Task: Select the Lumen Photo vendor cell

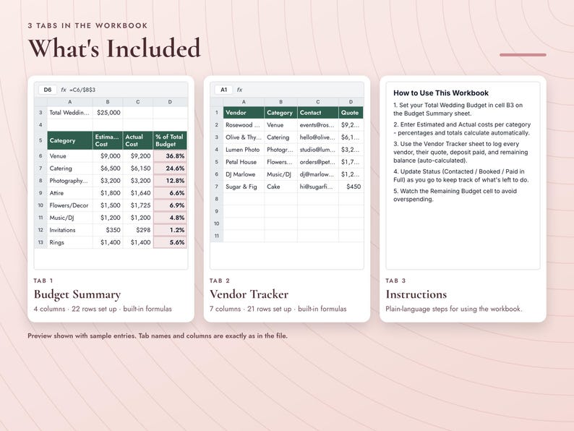Action: pos(244,150)
